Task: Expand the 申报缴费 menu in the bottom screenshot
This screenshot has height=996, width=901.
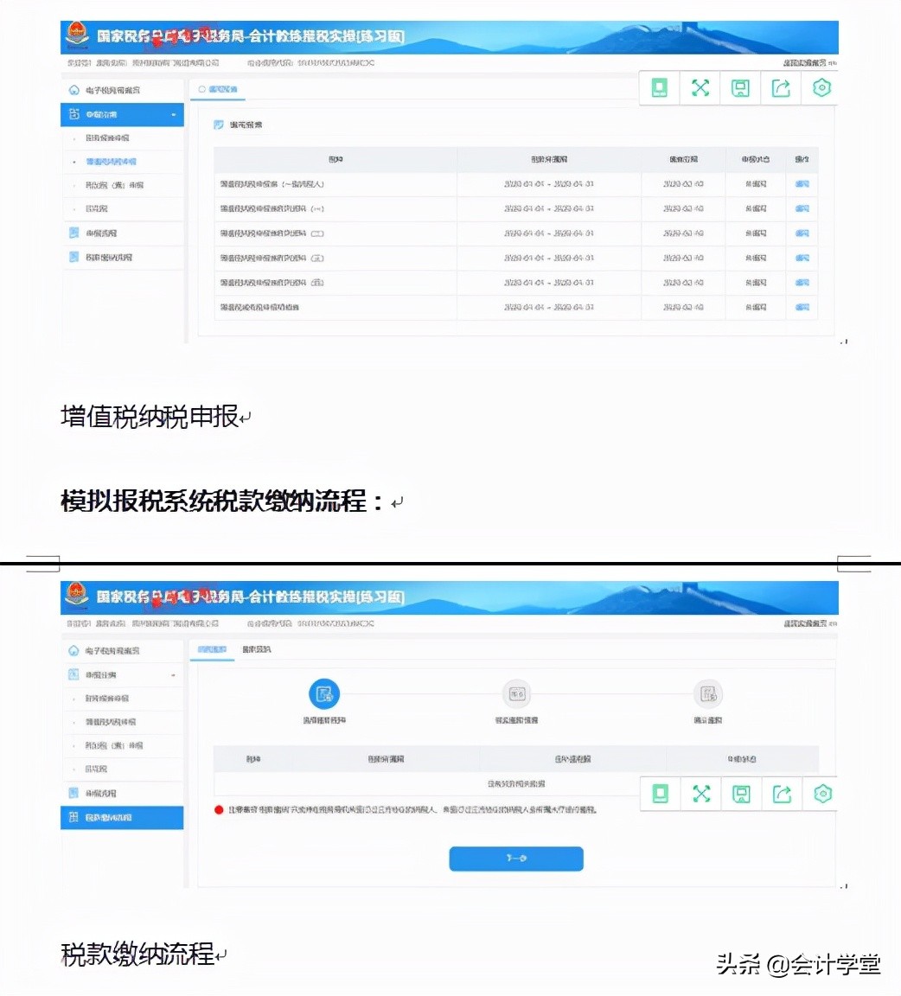Action: point(171,674)
